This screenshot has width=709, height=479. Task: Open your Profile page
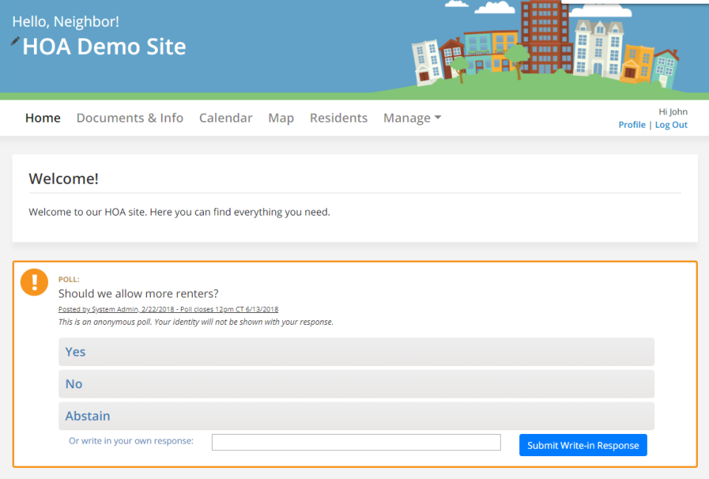[x=632, y=124]
